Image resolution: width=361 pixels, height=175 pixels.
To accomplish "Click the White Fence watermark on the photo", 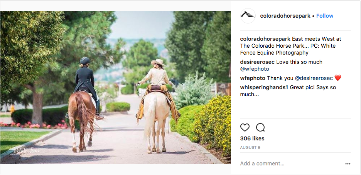I will (27, 151).
